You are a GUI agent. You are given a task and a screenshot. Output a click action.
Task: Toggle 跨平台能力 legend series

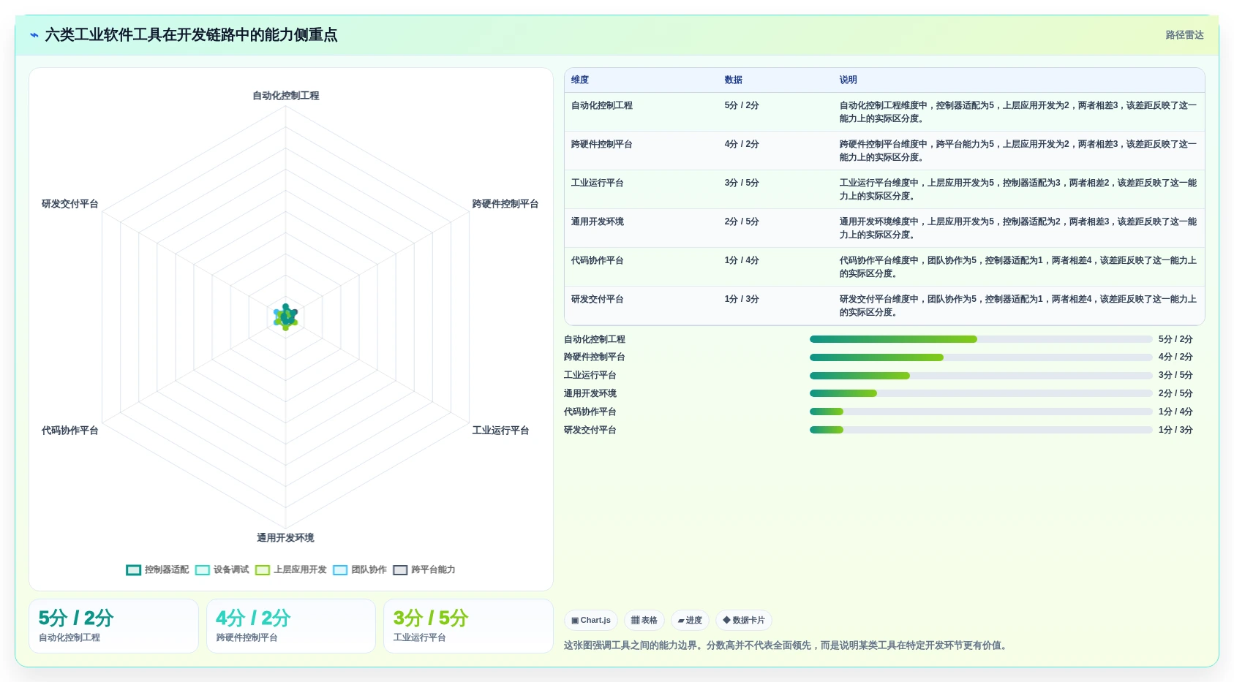coord(424,569)
